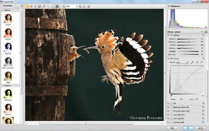209x131 pixels.
Task: Reset the Unsharp Mask filter
Action: click(x=203, y=122)
